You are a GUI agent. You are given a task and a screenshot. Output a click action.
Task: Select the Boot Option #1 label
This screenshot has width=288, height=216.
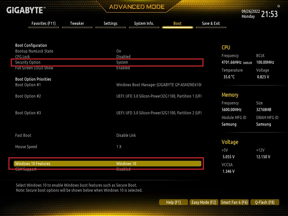[x=28, y=85]
